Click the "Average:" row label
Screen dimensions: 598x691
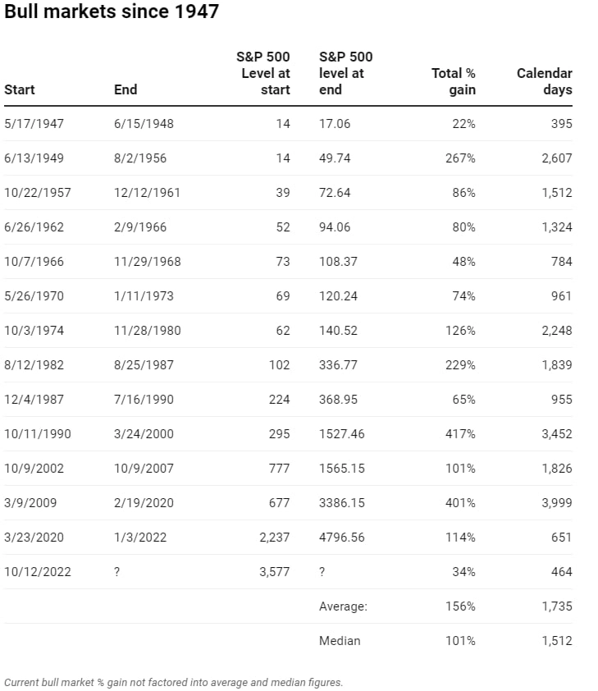click(342, 606)
